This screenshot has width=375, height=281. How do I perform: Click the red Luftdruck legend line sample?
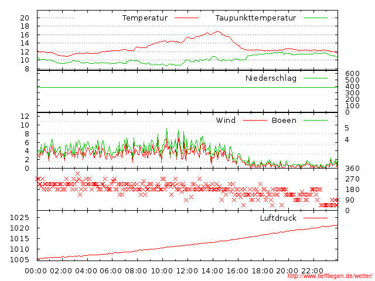[x=315, y=218]
